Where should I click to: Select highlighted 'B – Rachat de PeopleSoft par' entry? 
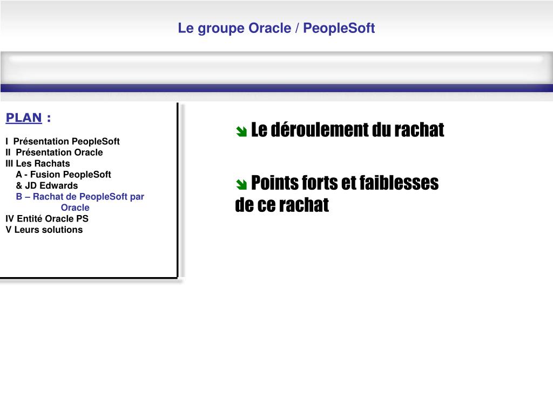[80, 196]
